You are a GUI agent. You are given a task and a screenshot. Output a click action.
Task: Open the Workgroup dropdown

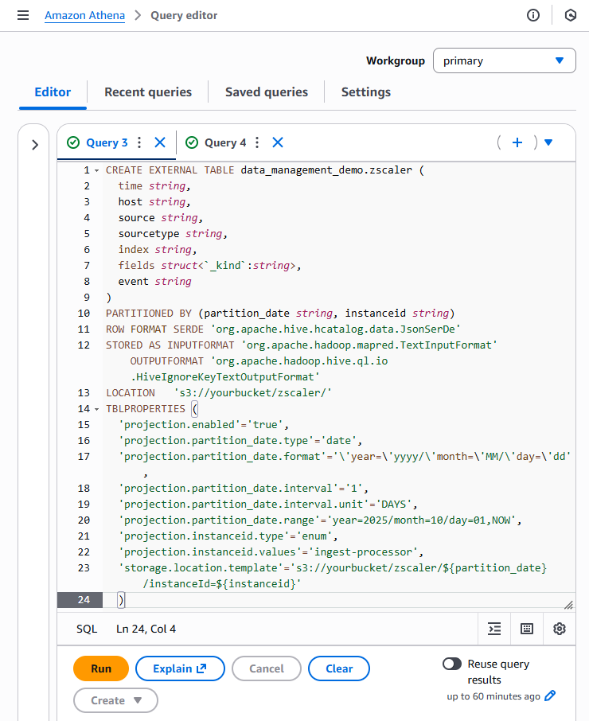[x=504, y=60]
